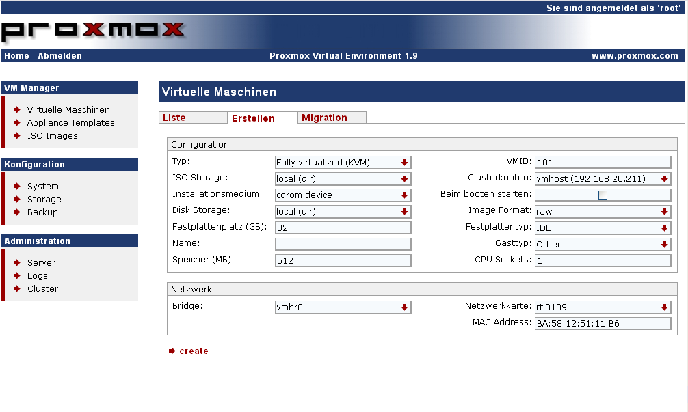
Task: Click the Name input field
Action: coord(343,244)
